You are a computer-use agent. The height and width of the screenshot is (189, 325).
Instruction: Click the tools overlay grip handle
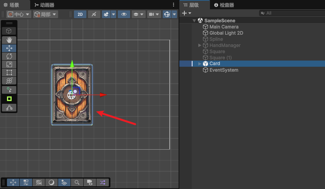pos(9,23)
